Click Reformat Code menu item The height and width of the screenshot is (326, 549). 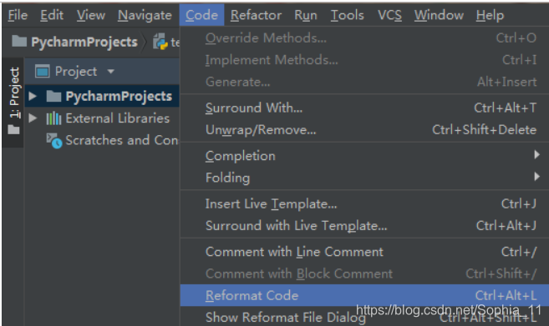pyautogui.click(x=364, y=296)
